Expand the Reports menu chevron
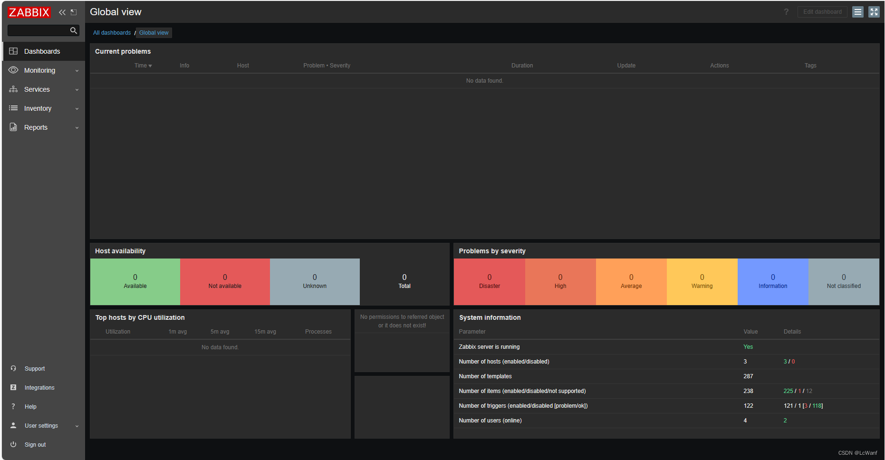 pyautogui.click(x=77, y=127)
